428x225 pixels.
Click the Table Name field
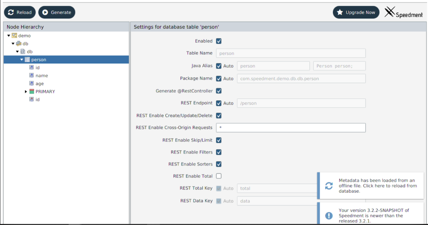click(291, 53)
